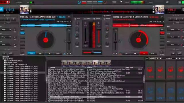Toggle the red-lit mode button on right deck
The image size is (184, 103).
(162, 33)
